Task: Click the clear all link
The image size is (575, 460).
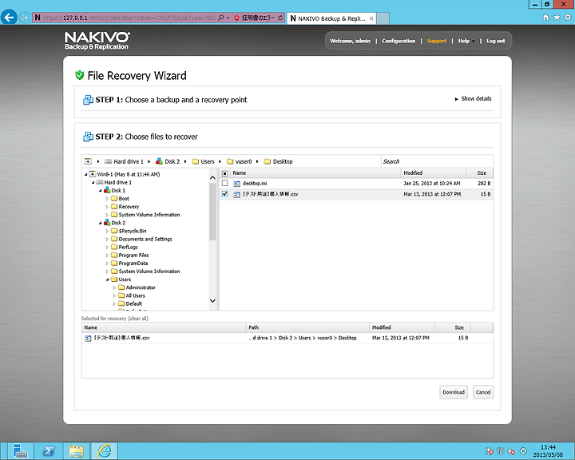Action: tap(138, 319)
